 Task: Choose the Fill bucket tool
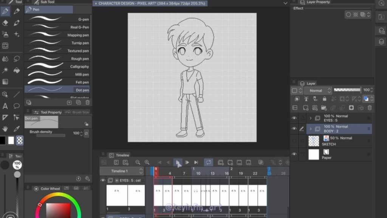click(x=17, y=70)
